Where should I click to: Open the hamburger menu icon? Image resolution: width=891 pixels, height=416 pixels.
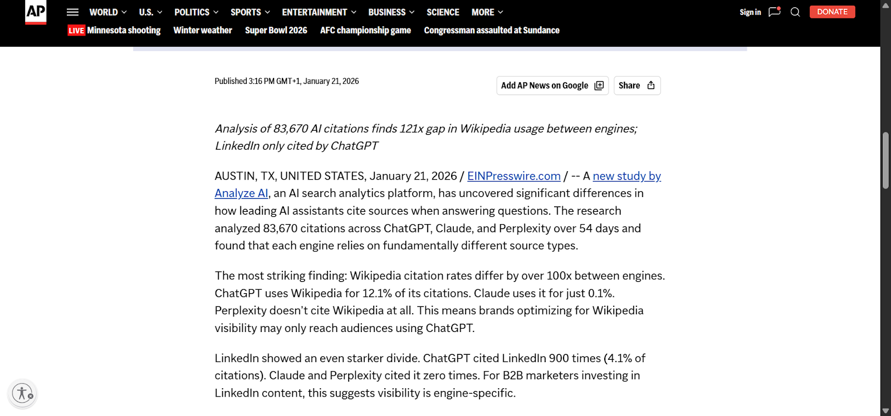tap(72, 12)
